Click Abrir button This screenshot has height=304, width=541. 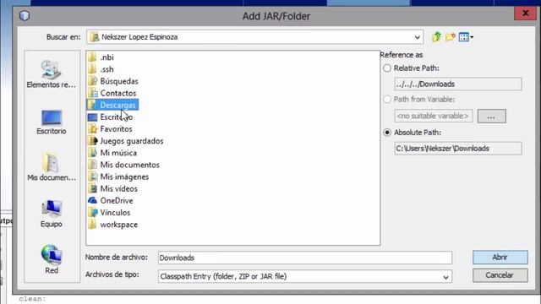(500, 257)
